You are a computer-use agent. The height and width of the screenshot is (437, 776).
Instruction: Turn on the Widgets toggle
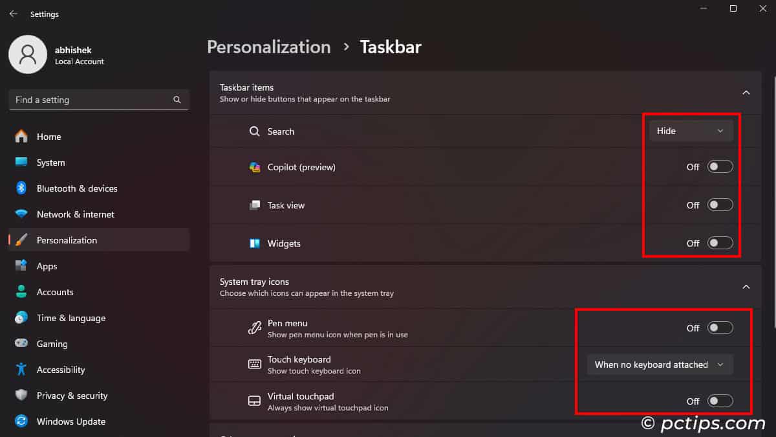click(720, 243)
